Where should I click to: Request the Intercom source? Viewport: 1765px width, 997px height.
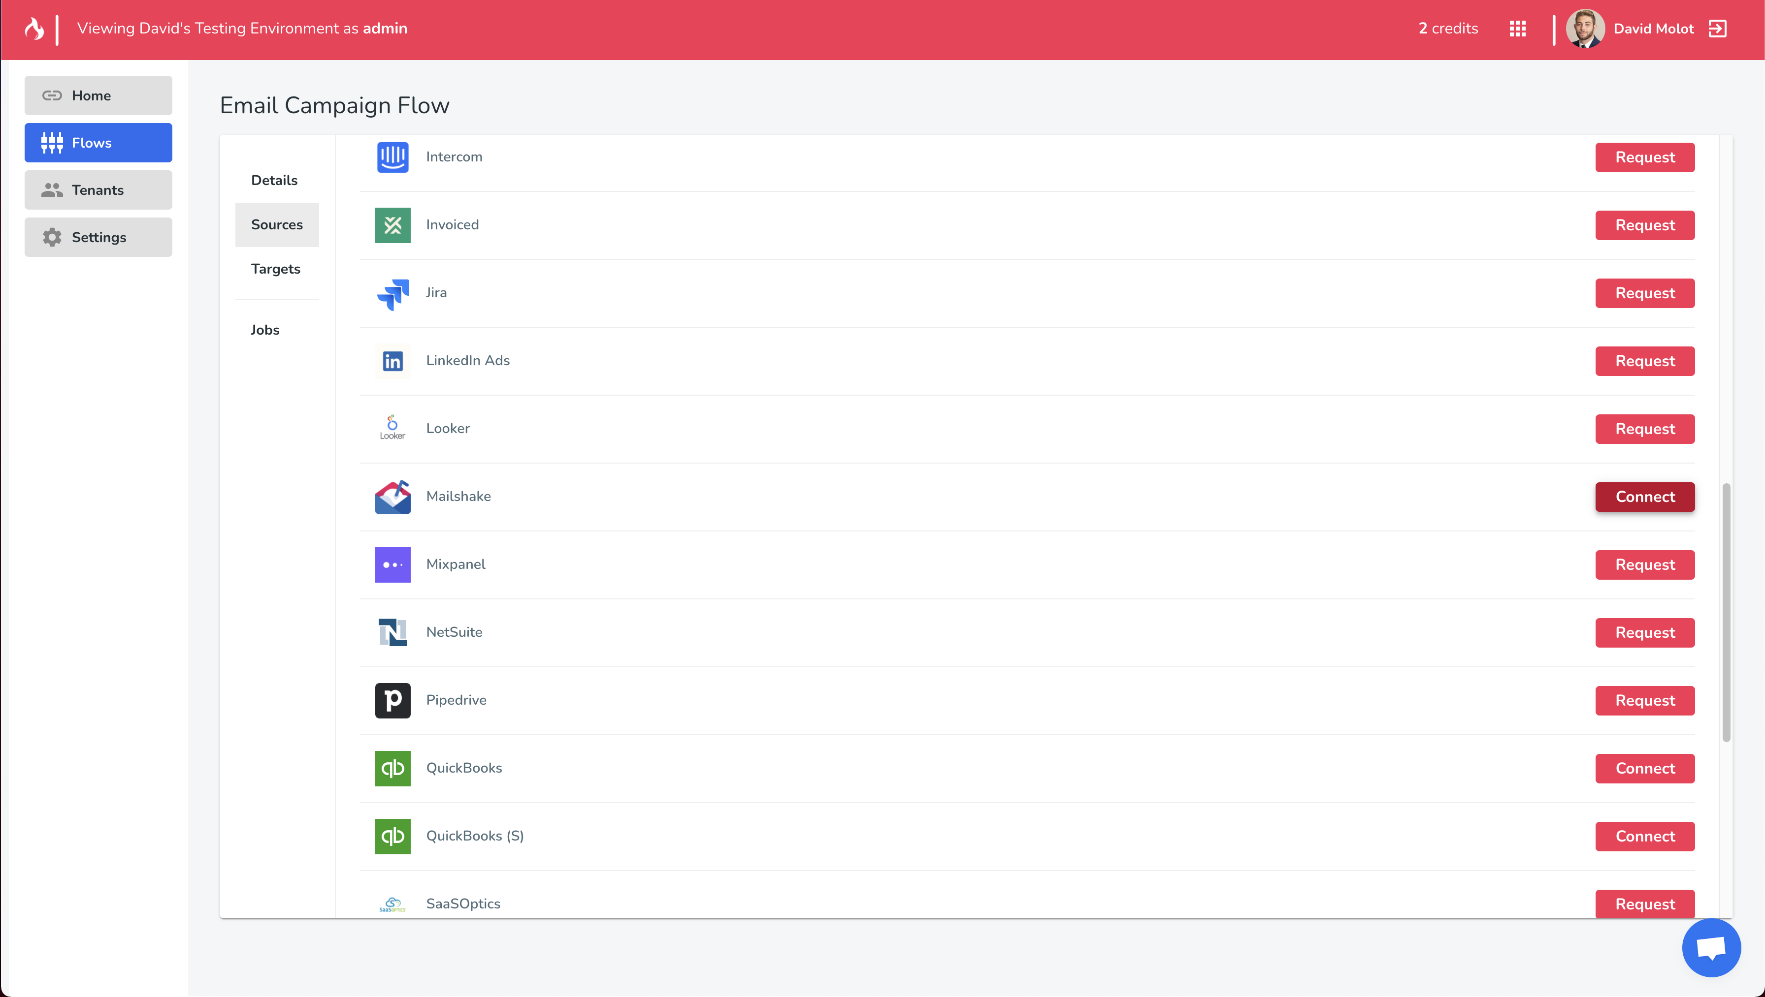pyautogui.click(x=1644, y=157)
